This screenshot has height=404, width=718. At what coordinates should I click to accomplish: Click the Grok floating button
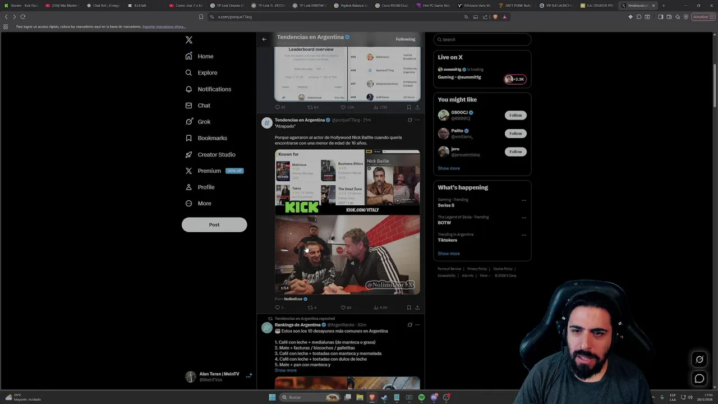pyautogui.click(x=699, y=360)
